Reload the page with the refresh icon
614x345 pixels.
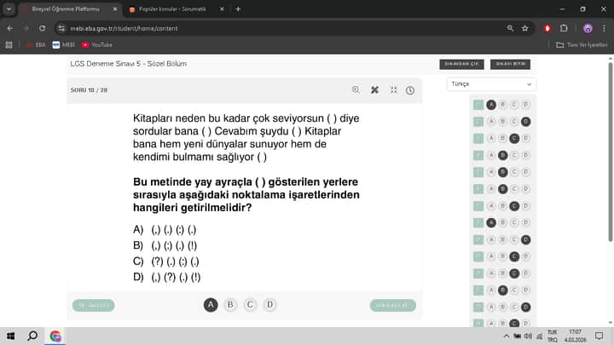[x=42, y=29]
